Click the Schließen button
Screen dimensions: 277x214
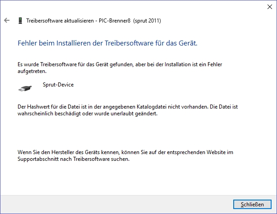click(x=252, y=204)
